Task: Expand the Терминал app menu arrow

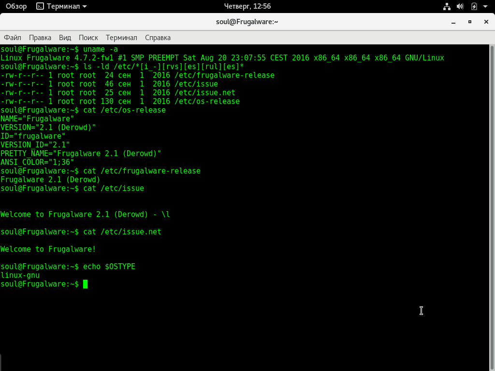Action: [x=85, y=6]
